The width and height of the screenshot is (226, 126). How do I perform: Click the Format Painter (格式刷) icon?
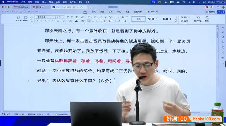point(19,17)
